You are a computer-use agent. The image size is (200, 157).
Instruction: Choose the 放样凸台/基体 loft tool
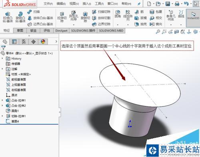(40, 18)
